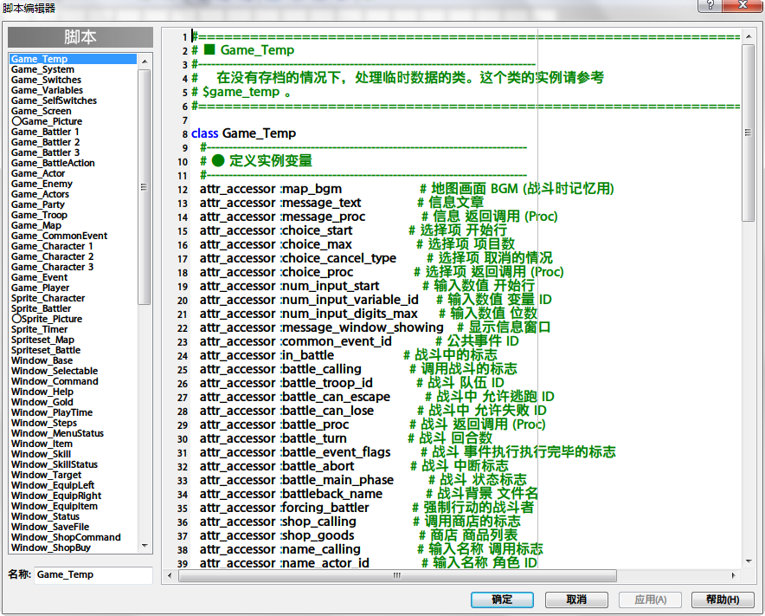The width and height of the screenshot is (765, 616).
Task: Select Window_MenuStatus script
Action: point(58,433)
